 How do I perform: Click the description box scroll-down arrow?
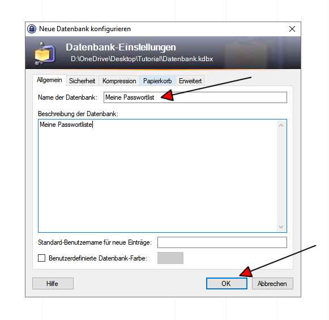coord(281,227)
